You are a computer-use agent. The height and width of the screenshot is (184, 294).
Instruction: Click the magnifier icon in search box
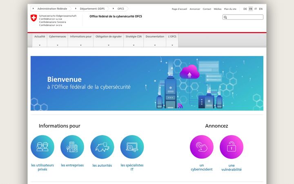tap(225, 17)
